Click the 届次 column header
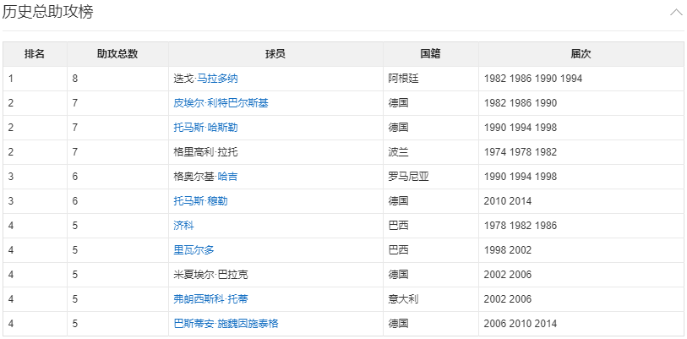Screen dimensions: 687x339 (x=581, y=54)
